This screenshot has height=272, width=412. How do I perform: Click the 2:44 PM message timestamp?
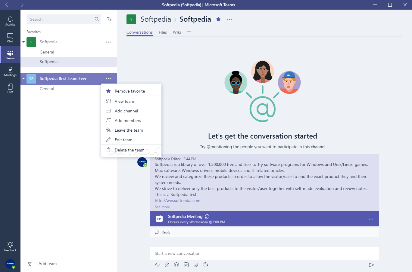pyautogui.click(x=190, y=159)
